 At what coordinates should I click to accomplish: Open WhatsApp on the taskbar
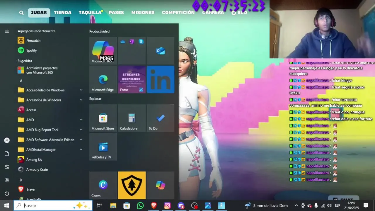pos(140,206)
